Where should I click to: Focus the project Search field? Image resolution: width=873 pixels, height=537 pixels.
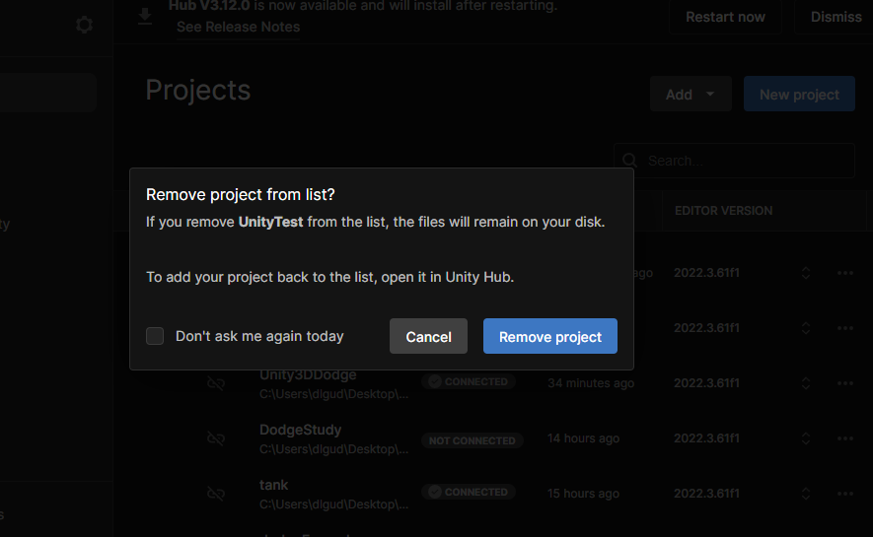[x=734, y=161]
